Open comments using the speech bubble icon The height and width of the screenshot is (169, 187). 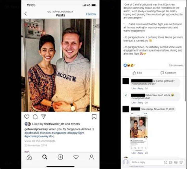(x=35, y=117)
